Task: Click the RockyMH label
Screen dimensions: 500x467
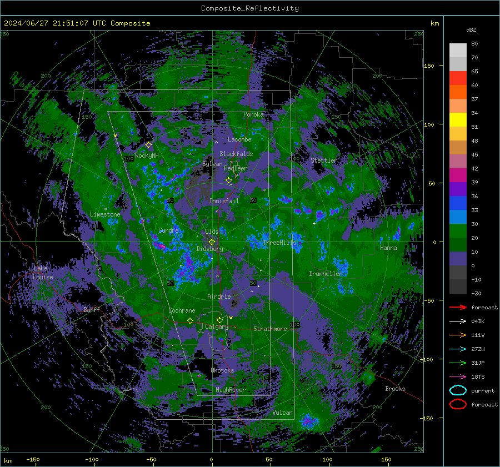Action: coord(147,155)
